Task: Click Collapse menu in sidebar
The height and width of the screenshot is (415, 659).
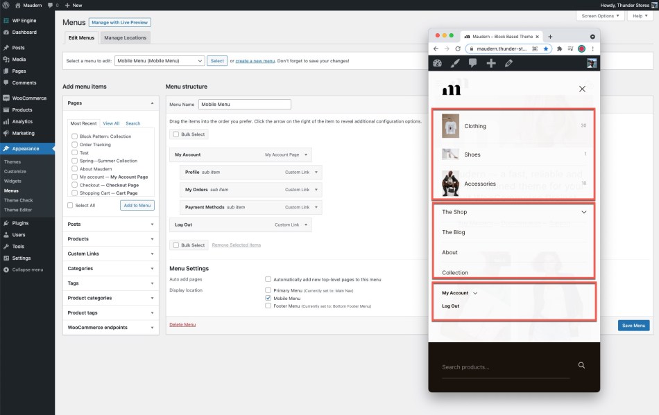Action: pos(27,270)
